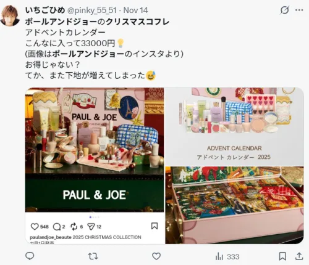Open the pink box bottom-right image

coord(234,205)
